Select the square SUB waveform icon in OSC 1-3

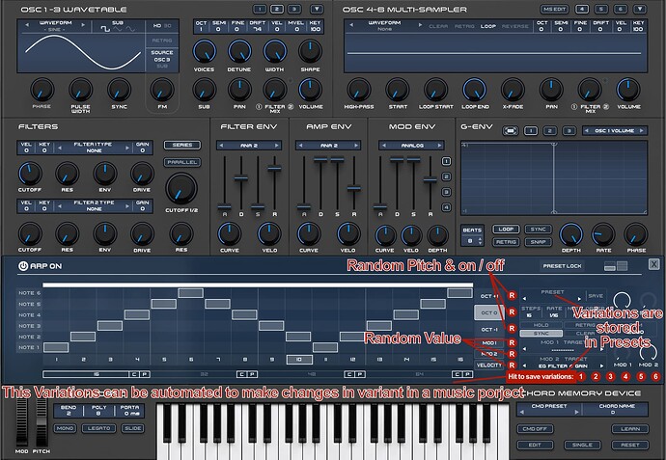coord(105,29)
